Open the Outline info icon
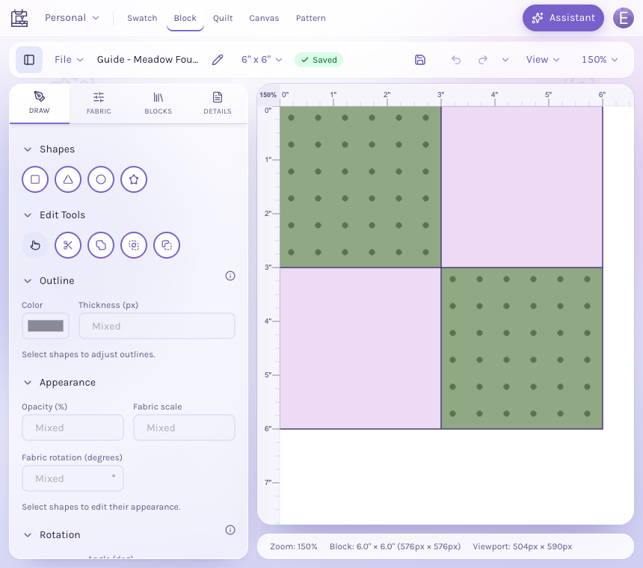Screen dimensions: 643x568 click(230, 276)
